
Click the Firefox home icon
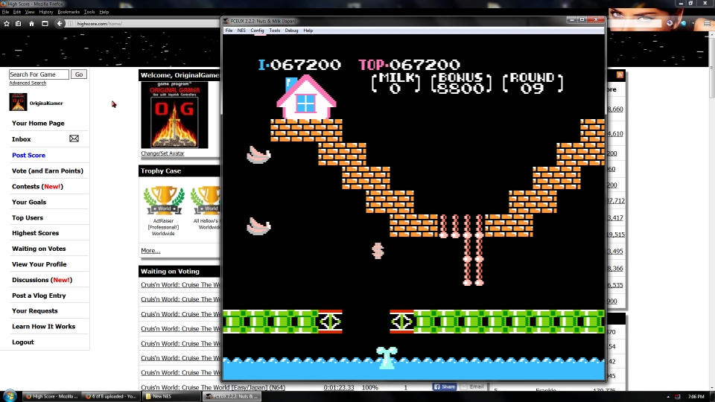click(31, 24)
